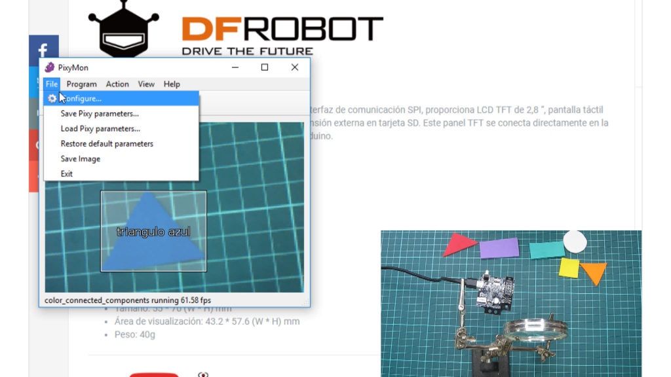Close the PixyMon window

[x=295, y=67]
